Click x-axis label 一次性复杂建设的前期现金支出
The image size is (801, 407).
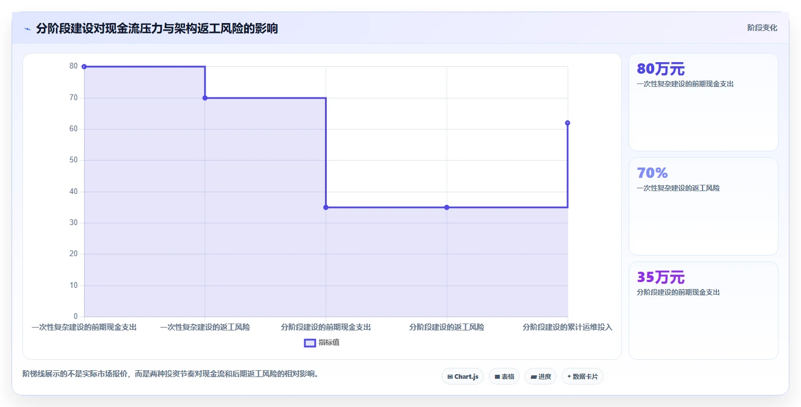(84, 327)
